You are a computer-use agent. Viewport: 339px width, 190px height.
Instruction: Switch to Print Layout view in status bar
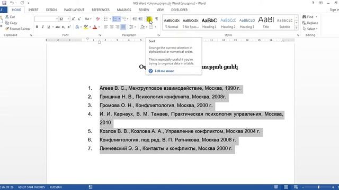[x=286, y=187]
